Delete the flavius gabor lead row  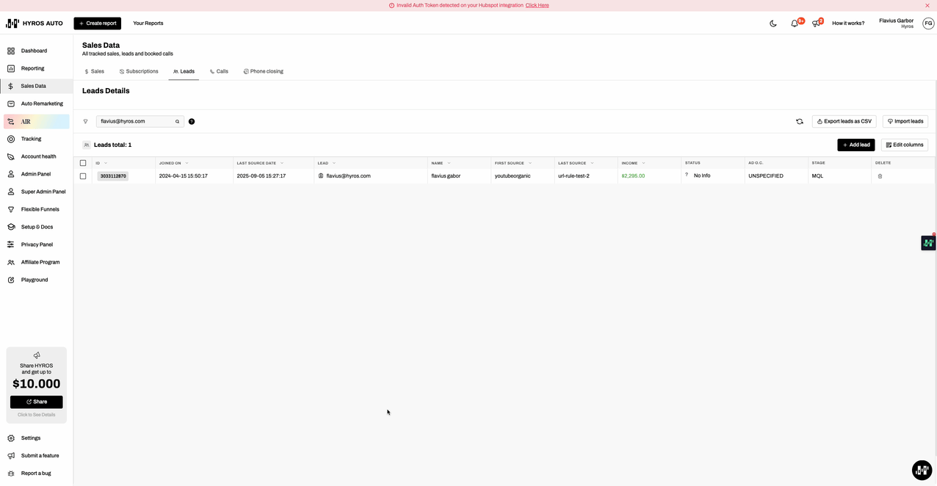click(x=880, y=176)
